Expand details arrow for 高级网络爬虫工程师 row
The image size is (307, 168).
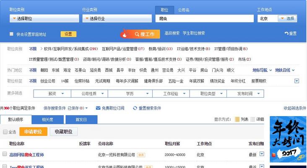click(x=262, y=154)
